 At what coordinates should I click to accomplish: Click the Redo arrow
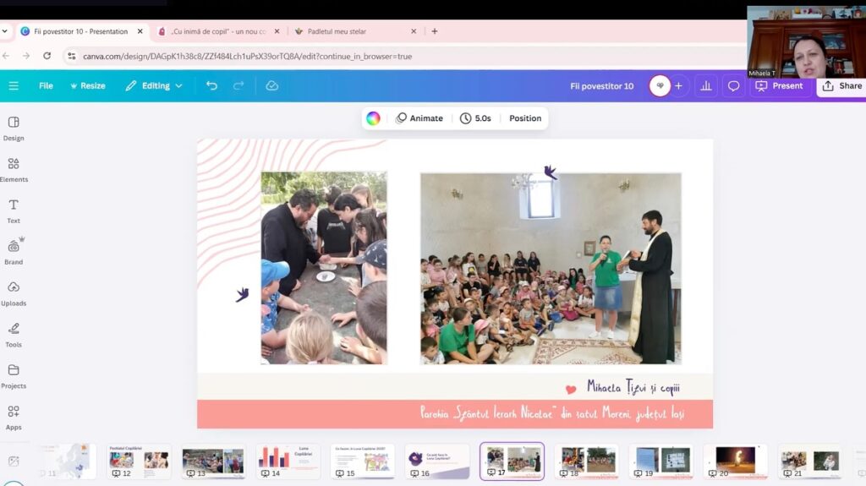[238, 85]
